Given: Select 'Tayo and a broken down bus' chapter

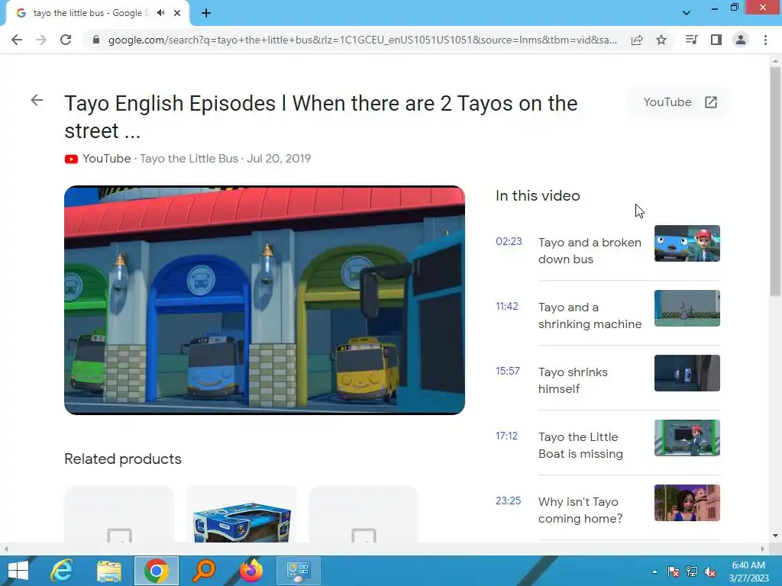Looking at the screenshot, I should point(590,250).
